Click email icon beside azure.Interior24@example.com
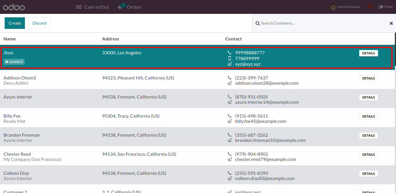 230,102
